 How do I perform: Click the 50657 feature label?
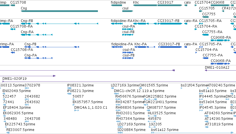click(78, 96)
